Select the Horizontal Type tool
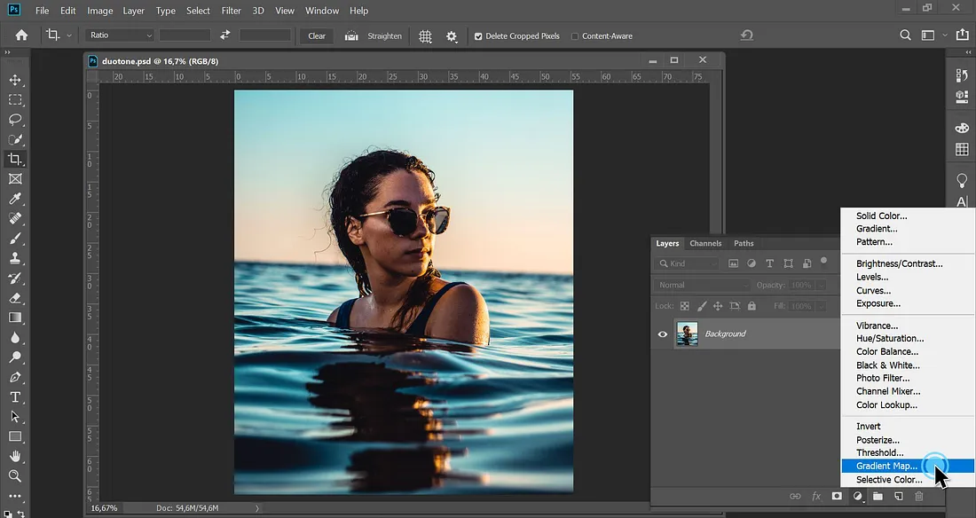 [15, 397]
